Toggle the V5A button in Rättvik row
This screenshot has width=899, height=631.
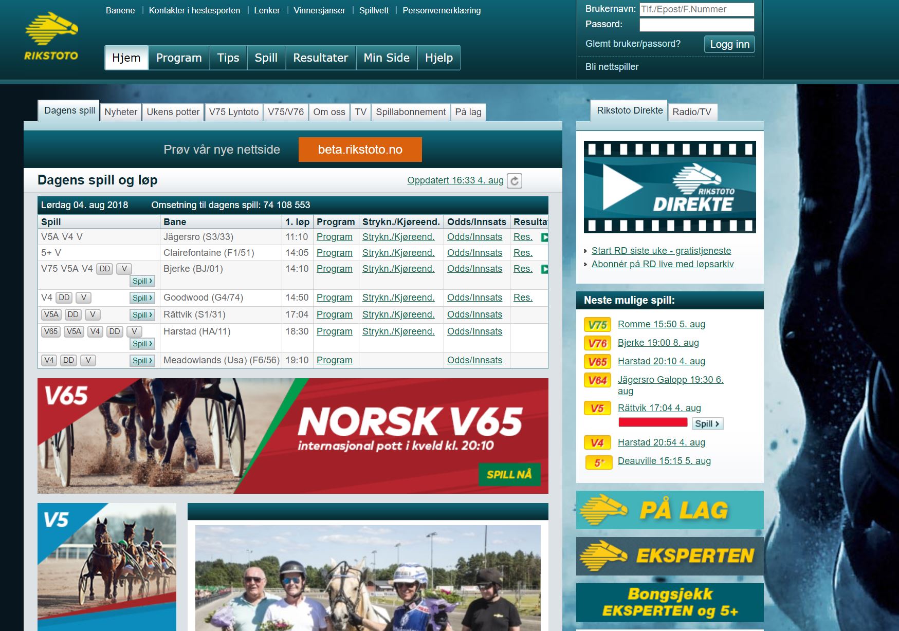51,314
